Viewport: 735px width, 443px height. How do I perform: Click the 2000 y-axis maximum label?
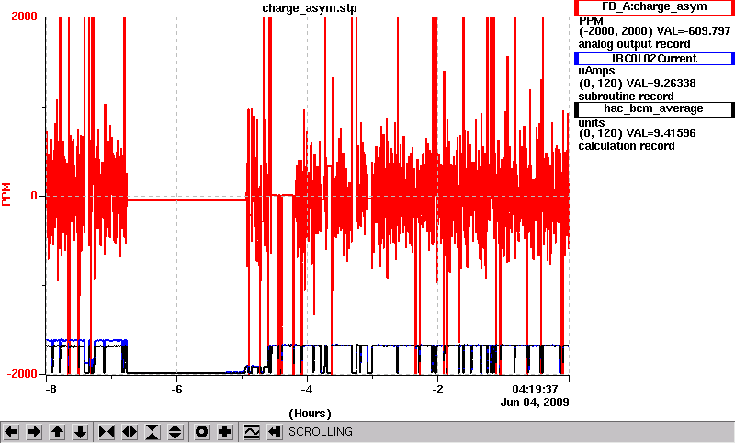coord(24,17)
